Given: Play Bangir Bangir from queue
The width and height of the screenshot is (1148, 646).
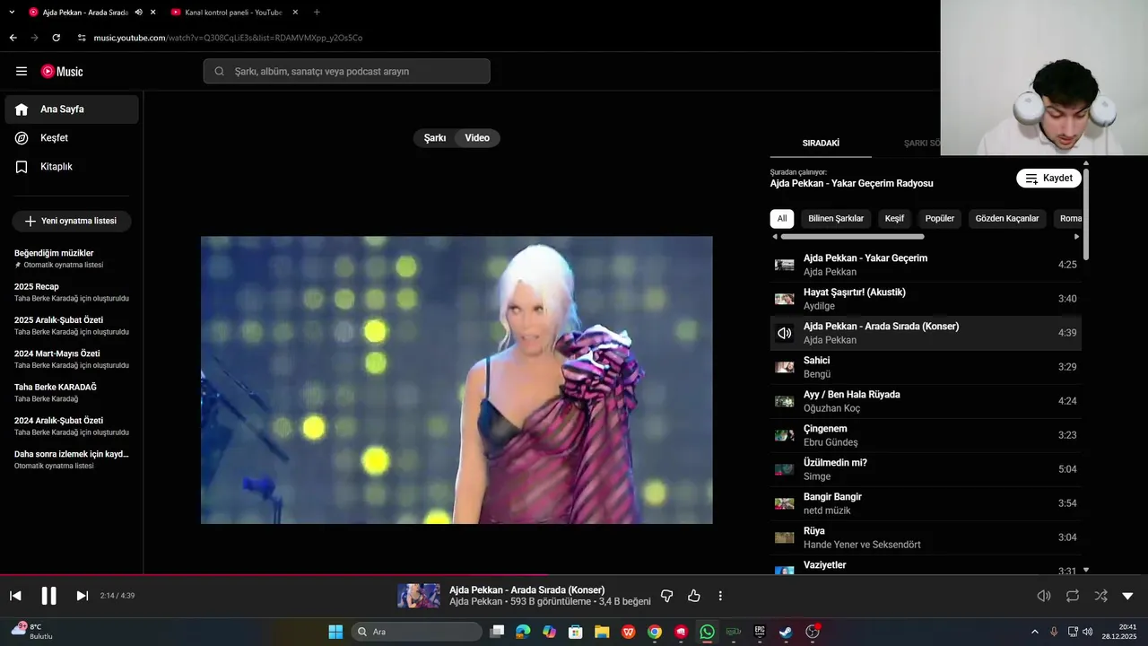Looking at the screenshot, I should tap(926, 503).
